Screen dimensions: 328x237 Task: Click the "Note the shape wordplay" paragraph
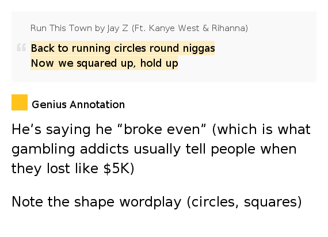(x=157, y=202)
